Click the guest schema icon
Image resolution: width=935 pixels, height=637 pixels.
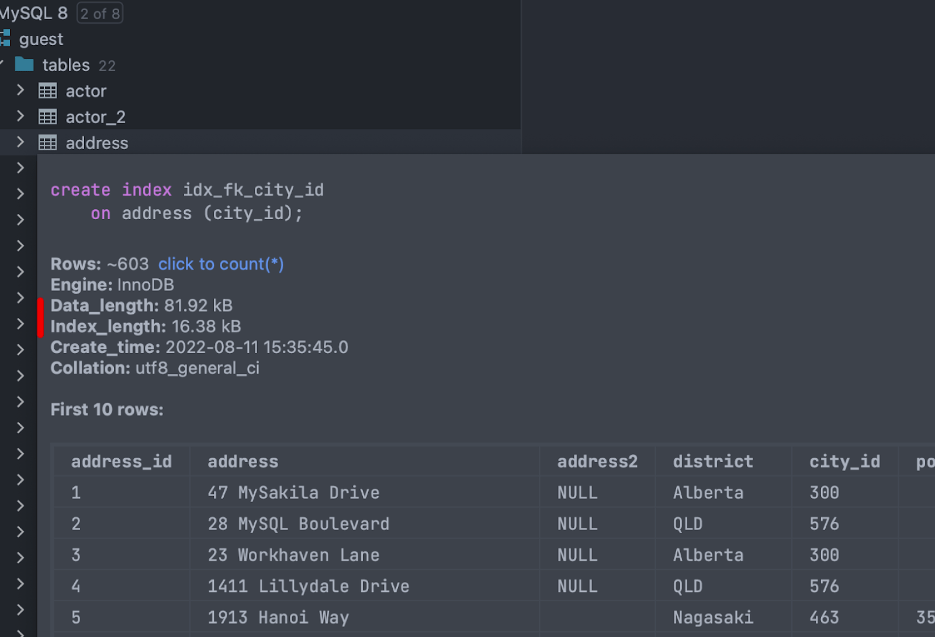(x=5, y=39)
